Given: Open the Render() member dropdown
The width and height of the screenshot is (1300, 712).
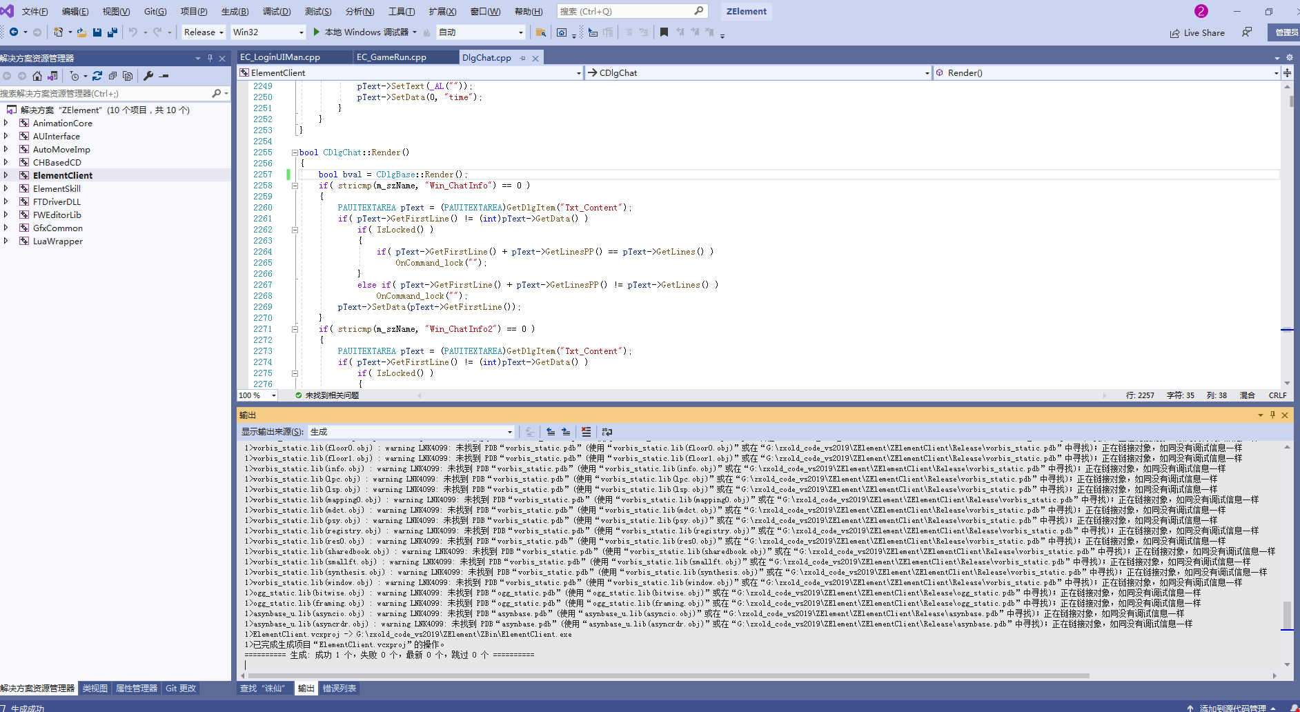Looking at the screenshot, I should pyautogui.click(x=1107, y=72).
